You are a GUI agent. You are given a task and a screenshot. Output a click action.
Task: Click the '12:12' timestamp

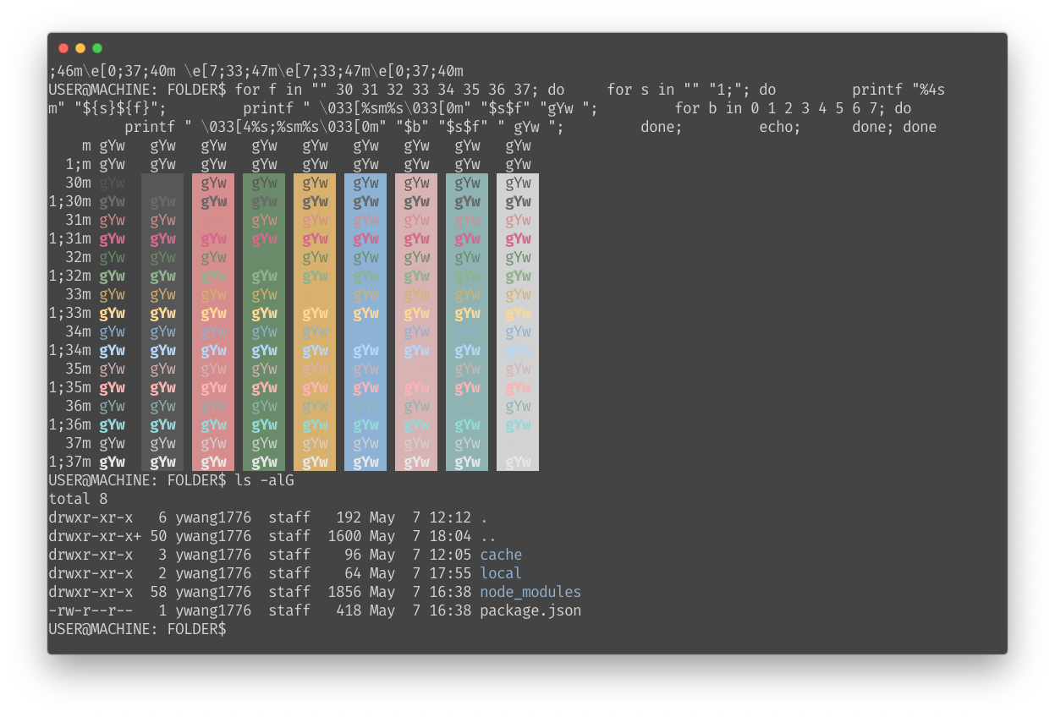pyautogui.click(x=450, y=517)
